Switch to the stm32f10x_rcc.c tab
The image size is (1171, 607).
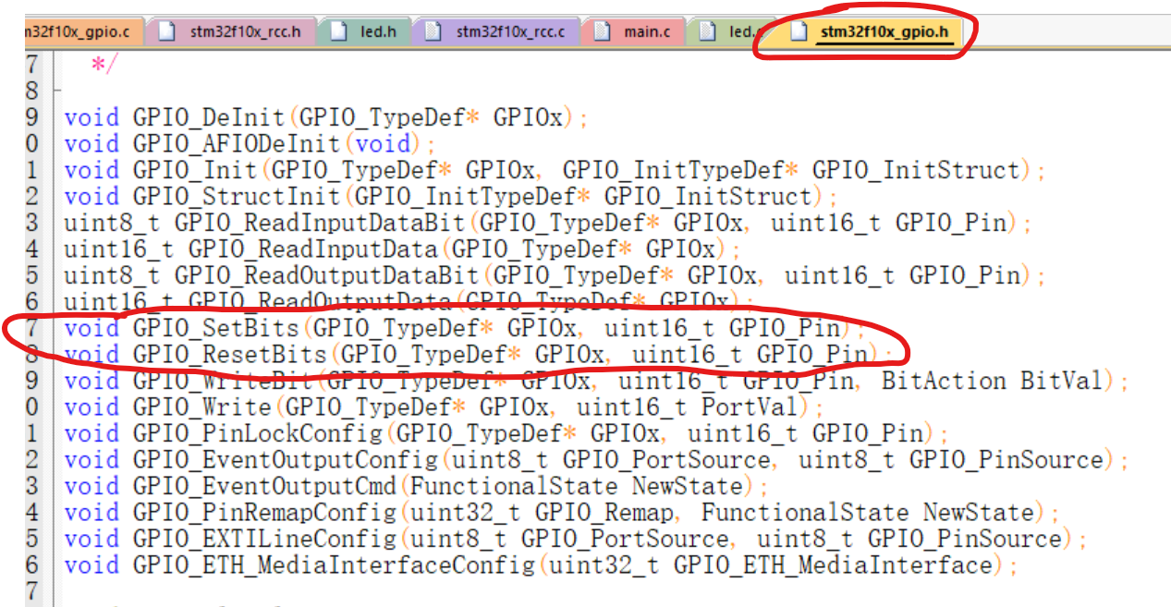coord(496,32)
